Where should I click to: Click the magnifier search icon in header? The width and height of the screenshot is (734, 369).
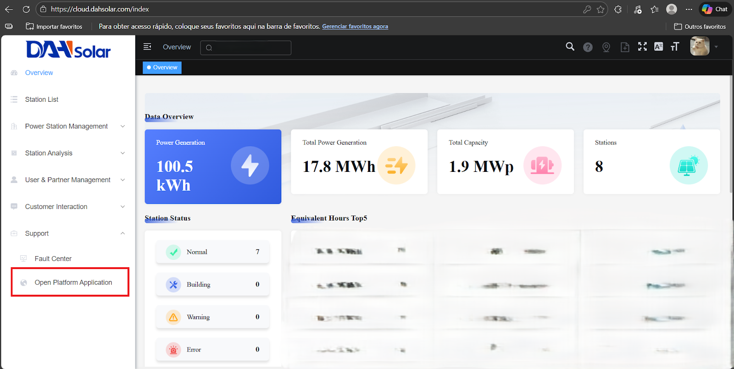coord(570,47)
